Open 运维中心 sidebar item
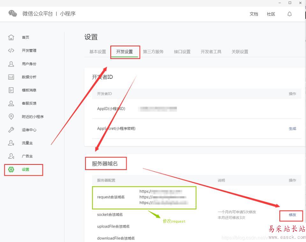 click(29, 130)
